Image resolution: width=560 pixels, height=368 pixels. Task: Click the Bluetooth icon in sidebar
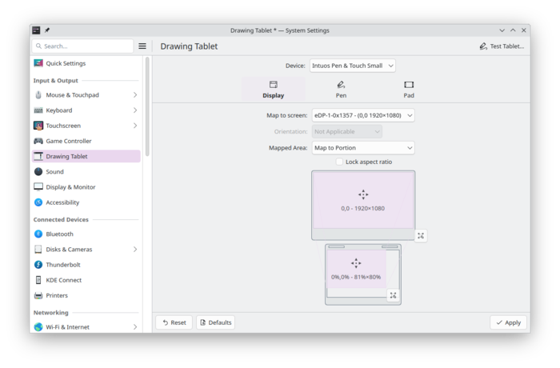(x=38, y=234)
